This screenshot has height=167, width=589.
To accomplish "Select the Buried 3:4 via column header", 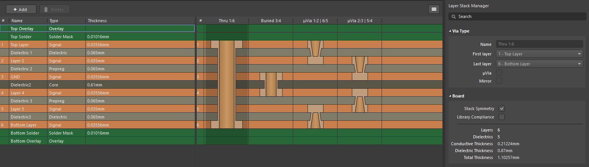I will click(x=271, y=21).
